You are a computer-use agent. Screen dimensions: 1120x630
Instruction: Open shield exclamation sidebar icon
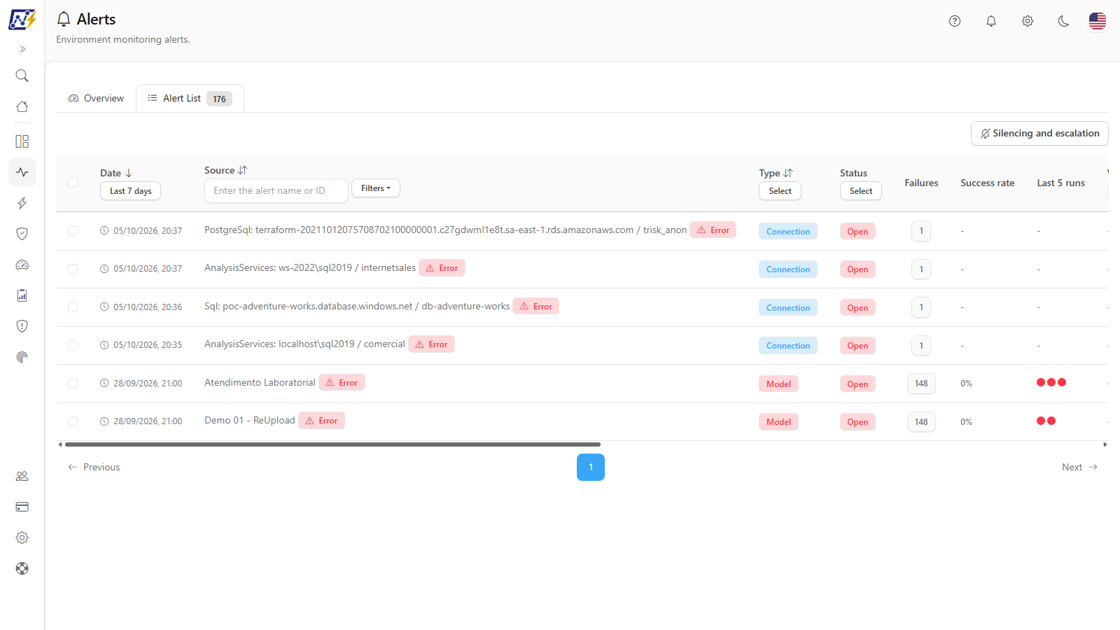22,326
